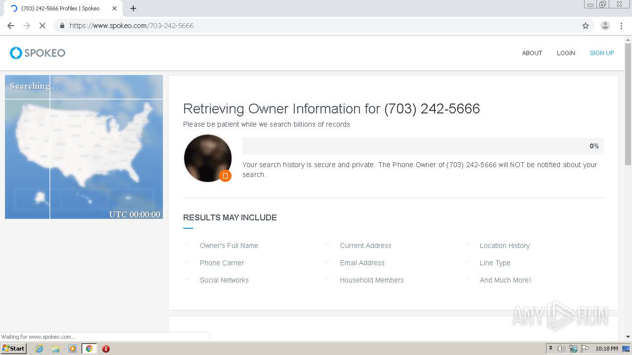
Task: Click the Searching US map
Action: [84, 147]
